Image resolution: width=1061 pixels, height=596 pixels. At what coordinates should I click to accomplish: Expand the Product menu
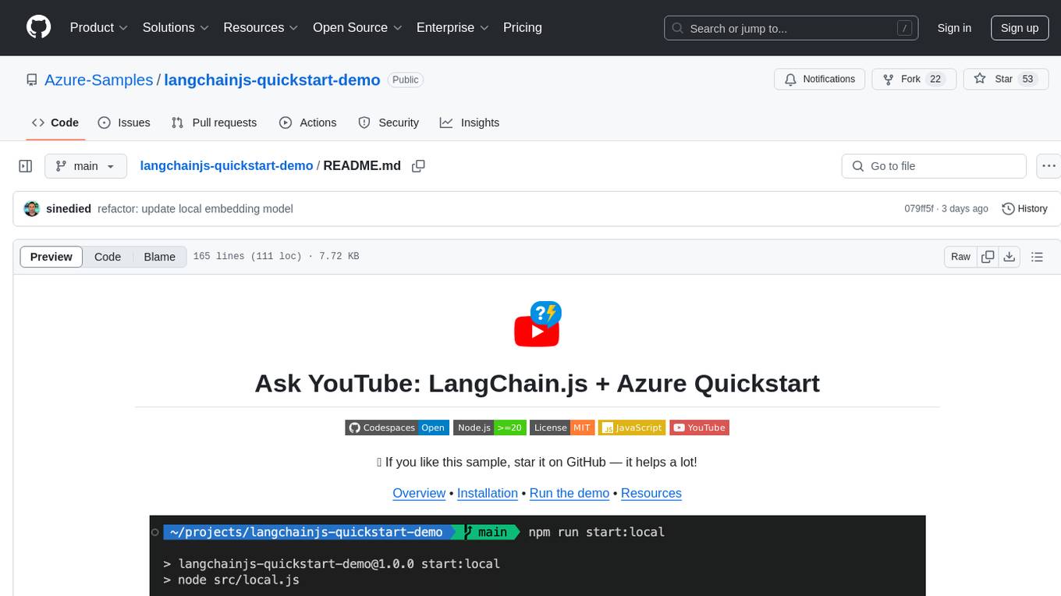click(x=98, y=27)
